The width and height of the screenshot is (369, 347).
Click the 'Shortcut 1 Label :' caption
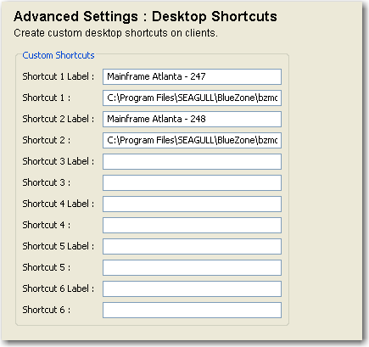tap(59, 76)
